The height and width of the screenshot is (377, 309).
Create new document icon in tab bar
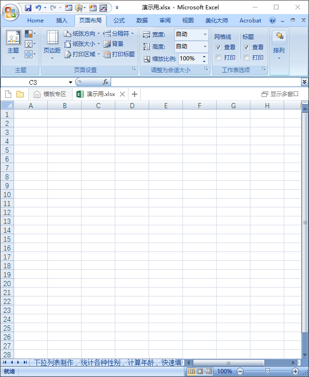point(8,94)
